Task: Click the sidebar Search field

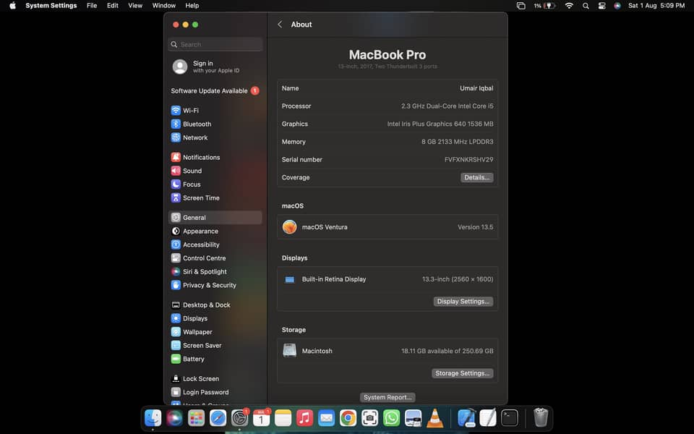Action: coord(215,44)
